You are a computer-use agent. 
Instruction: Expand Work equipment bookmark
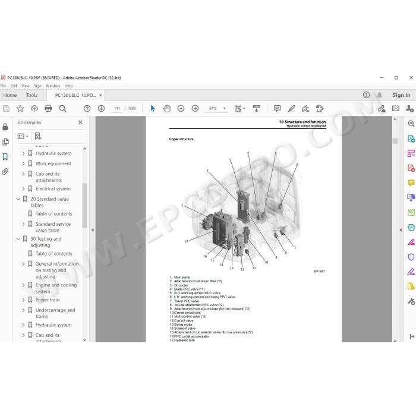pyautogui.click(x=24, y=163)
